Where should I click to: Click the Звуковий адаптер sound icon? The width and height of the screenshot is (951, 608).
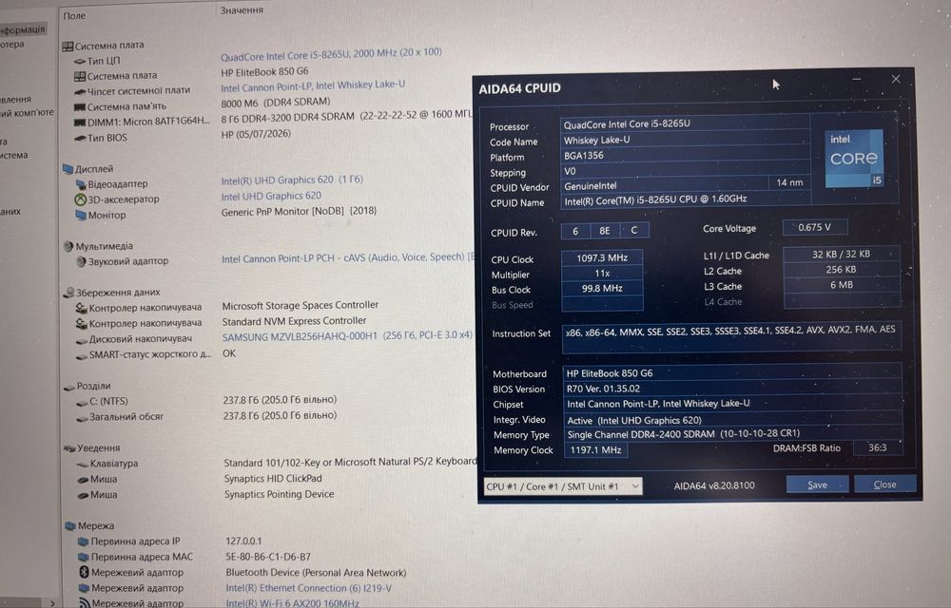(x=81, y=261)
